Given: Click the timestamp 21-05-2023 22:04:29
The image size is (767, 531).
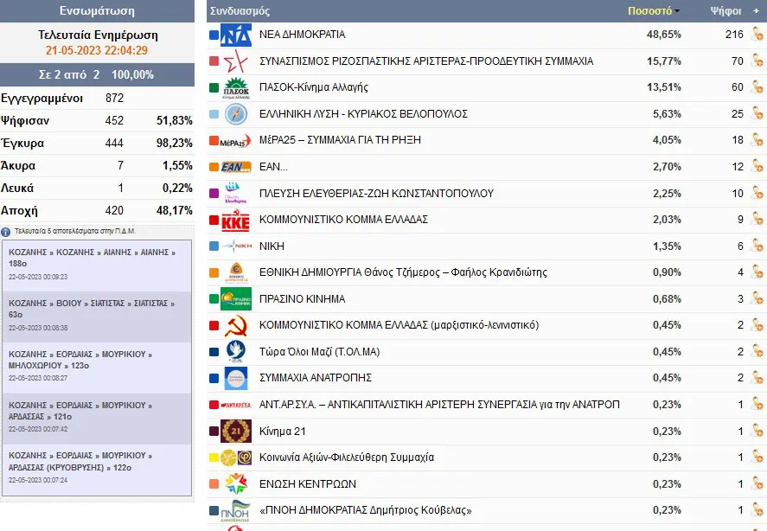Looking at the screenshot, I should point(97,50).
